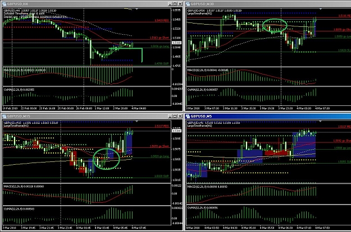The image size is (351, 232).
Task: Close the GBPUSD,H4 chart window
Action: pos(180,4)
